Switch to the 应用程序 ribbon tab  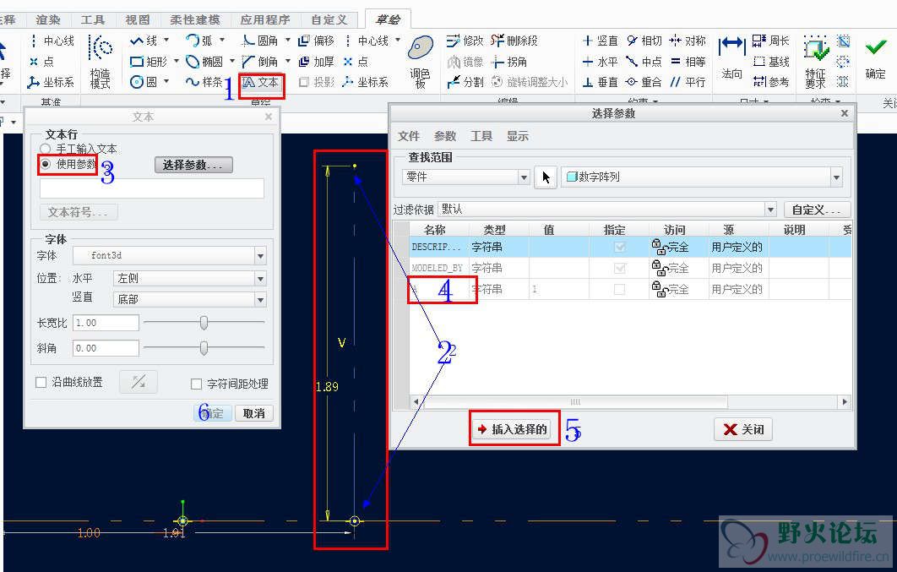coord(265,19)
